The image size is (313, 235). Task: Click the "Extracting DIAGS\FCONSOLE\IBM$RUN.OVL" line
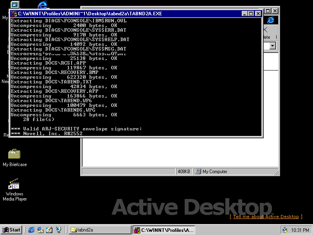[x=69, y=21]
